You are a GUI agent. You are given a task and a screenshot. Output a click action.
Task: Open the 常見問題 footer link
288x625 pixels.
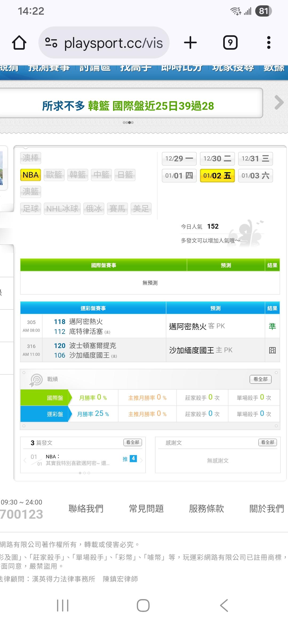(146, 509)
